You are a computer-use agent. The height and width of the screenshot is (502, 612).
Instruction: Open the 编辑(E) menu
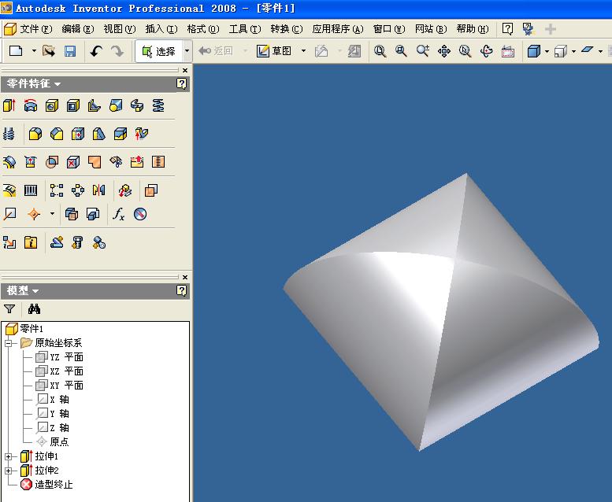pos(78,29)
